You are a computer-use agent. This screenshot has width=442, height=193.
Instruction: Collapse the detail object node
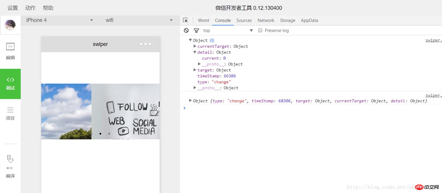(195, 52)
